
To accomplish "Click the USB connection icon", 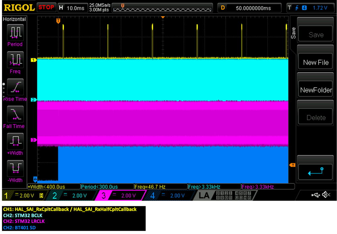I will (315, 195).
